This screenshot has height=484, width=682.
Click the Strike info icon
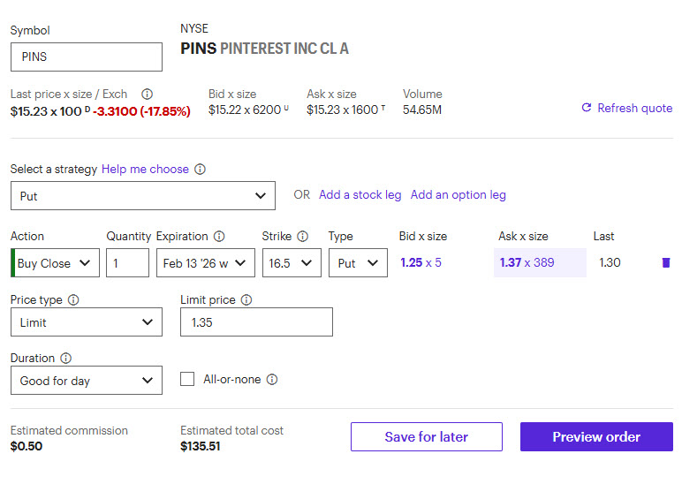click(x=303, y=237)
